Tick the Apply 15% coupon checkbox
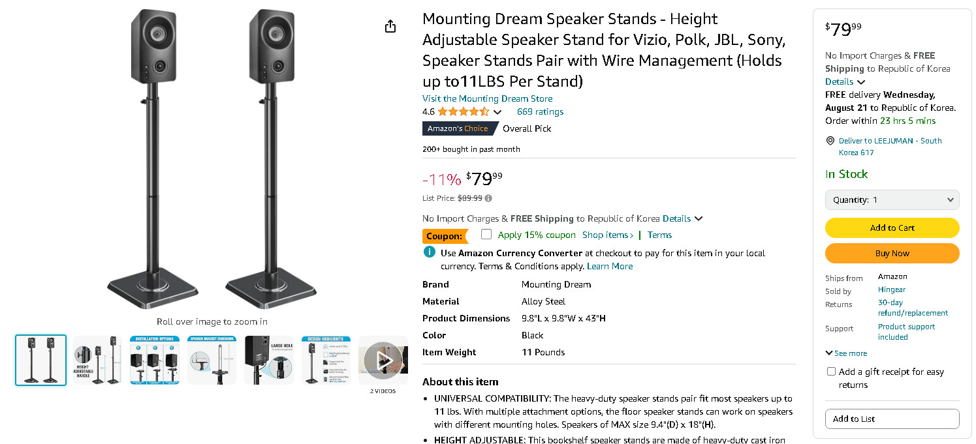The width and height of the screenshot is (976, 444). point(486,235)
